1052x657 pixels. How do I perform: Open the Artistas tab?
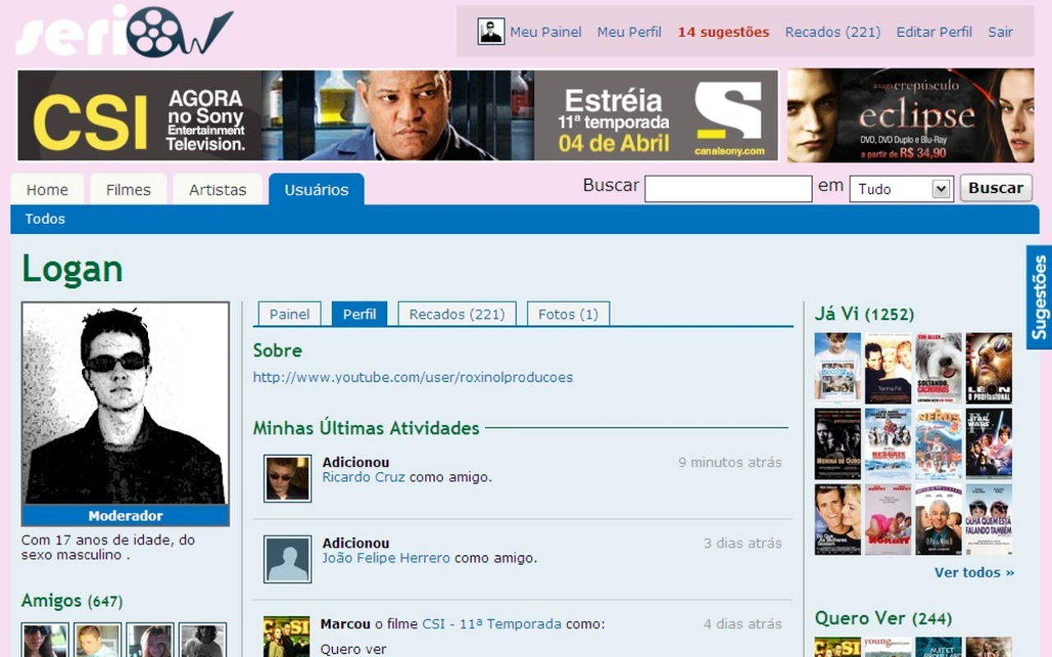pos(218,190)
